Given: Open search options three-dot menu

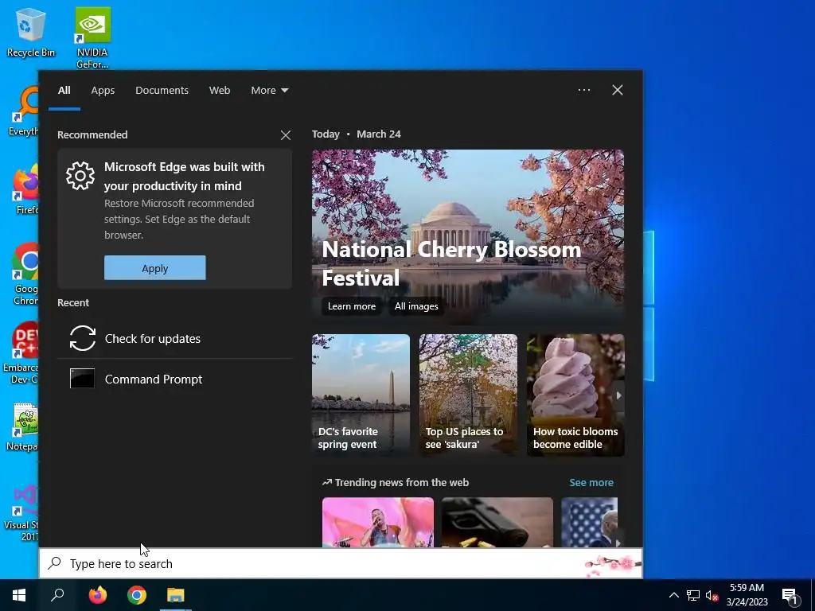Looking at the screenshot, I should (x=584, y=90).
